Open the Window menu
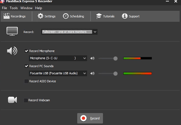 [x=26, y=8]
